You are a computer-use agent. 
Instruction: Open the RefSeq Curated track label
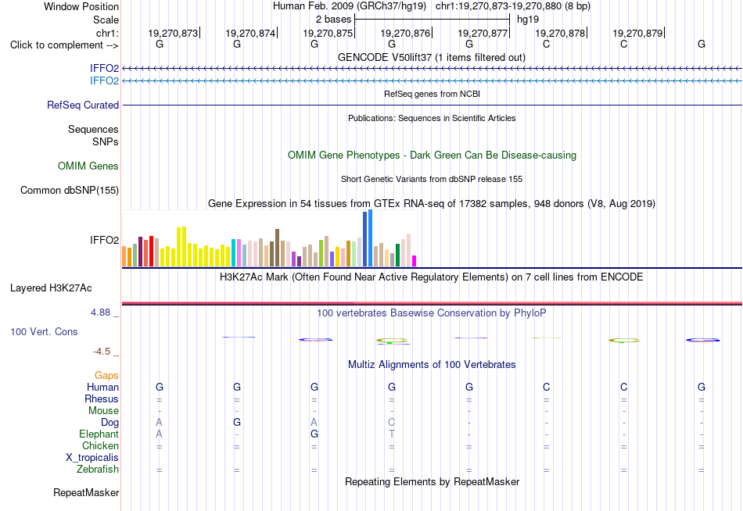click(x=82, y=105)
